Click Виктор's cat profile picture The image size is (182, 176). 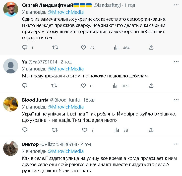tap(11, 149)
